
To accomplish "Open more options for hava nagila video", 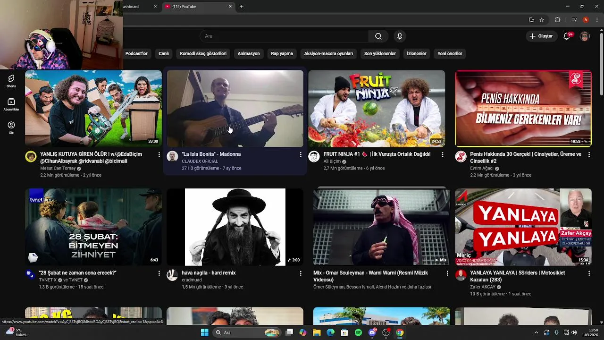I will coord(301,273).
